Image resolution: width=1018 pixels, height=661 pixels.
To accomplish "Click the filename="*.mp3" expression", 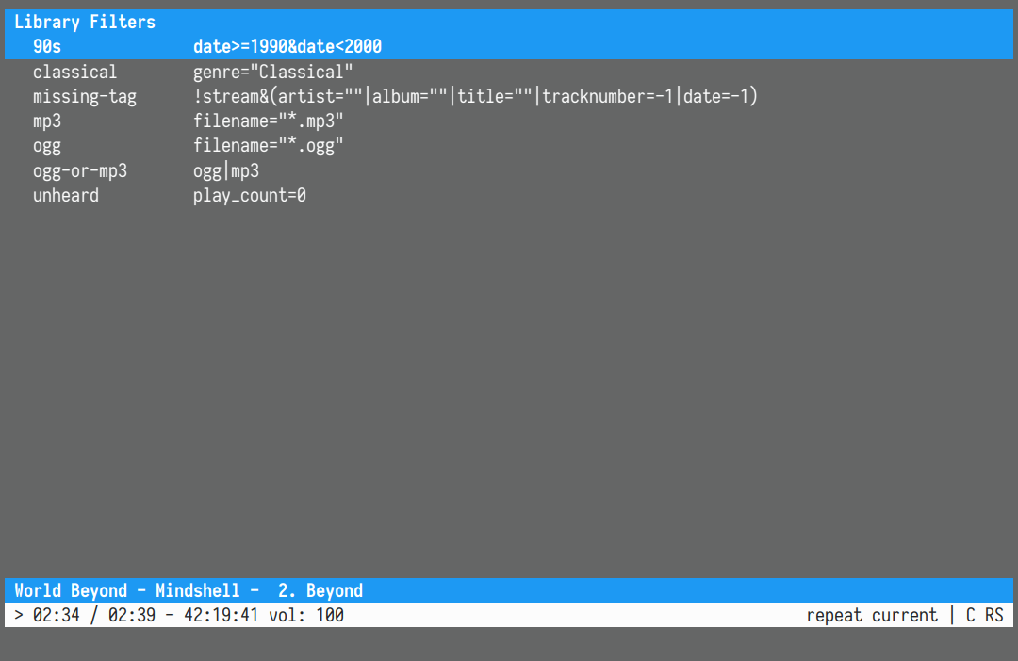I will point(268,121).
